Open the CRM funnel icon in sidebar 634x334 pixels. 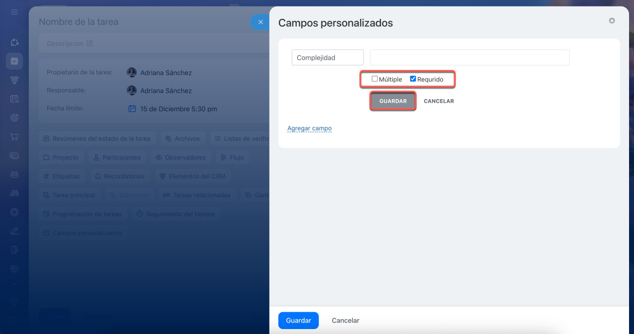(14, 80)
